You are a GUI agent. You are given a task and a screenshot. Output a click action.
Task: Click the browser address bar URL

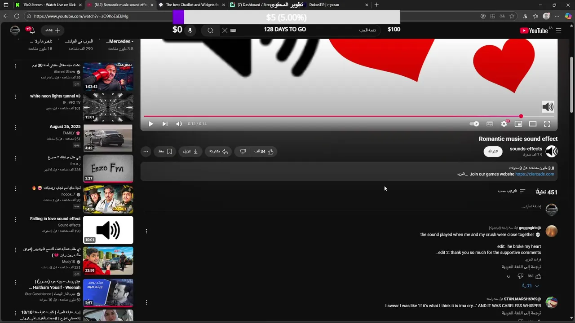tap(81, 16)
